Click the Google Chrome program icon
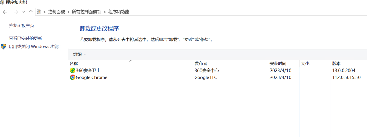 (x=73, y=77)
